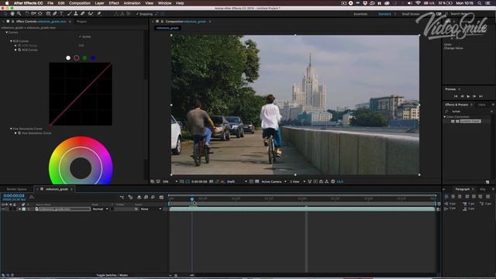
Task: Select the Type tool
Action: point(61,14)
